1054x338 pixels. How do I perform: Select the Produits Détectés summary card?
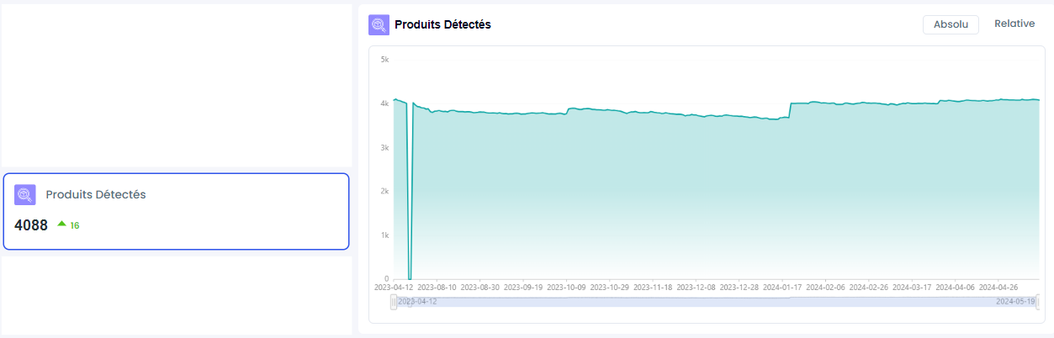(x=176, y=212)
